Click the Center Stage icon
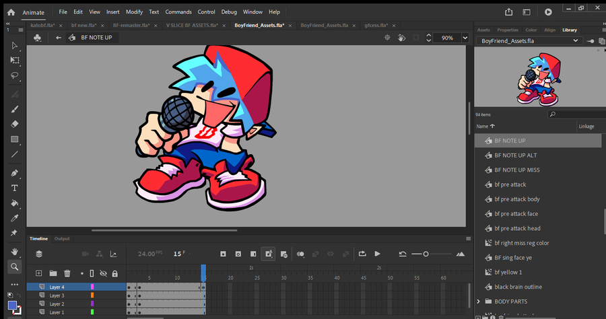 point(387,38)
